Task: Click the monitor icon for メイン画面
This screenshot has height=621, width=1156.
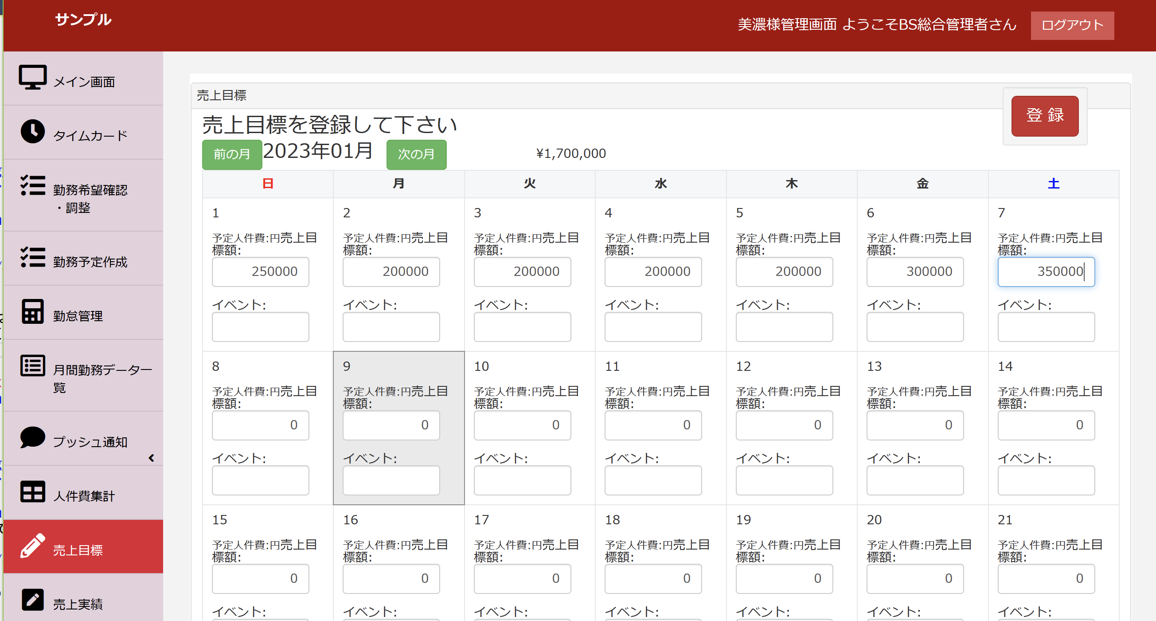Action: [x=32, y=78]
